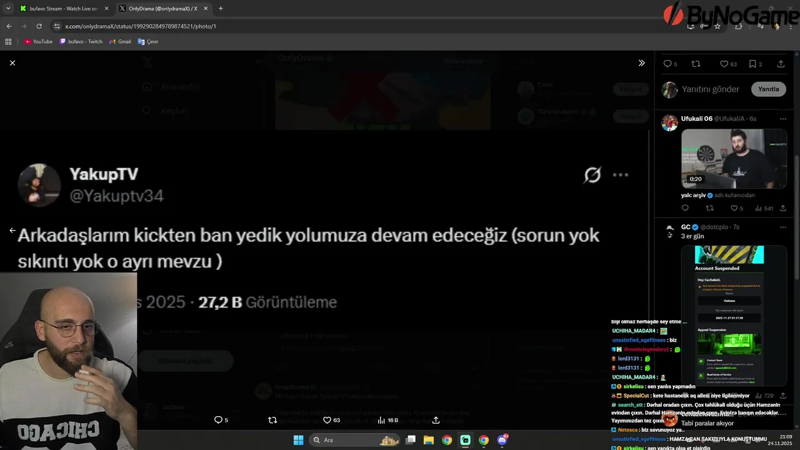Bookmark the tweet in side panel
Screen dimensions: 800x450
click(756, 64)
